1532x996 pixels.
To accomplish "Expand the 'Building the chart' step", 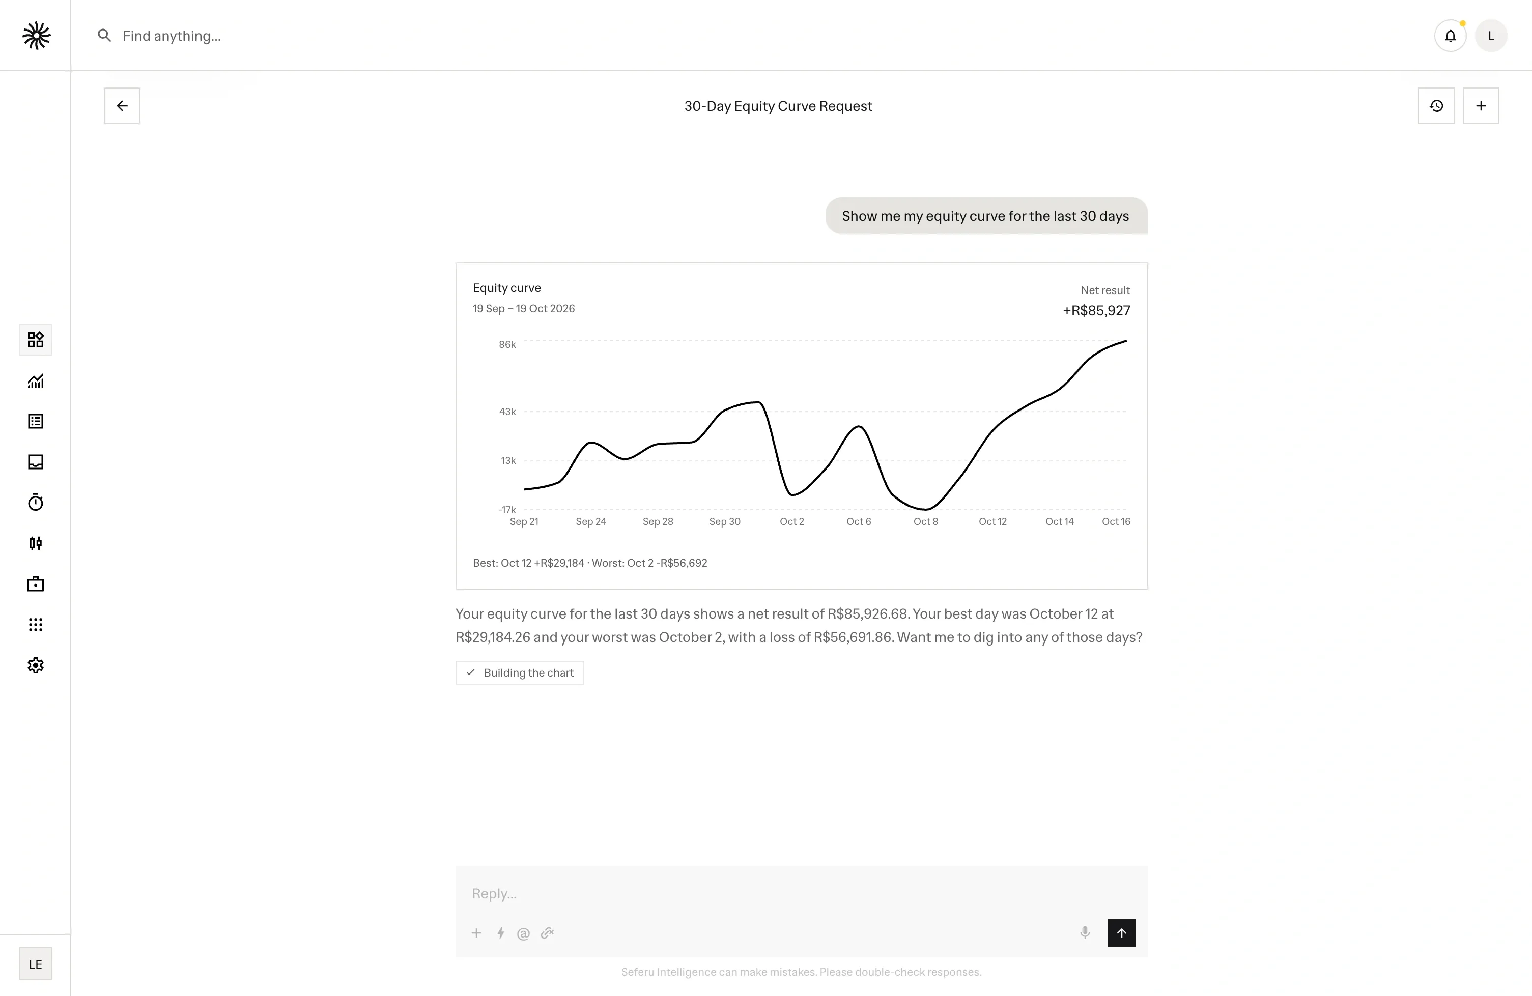I will click(x=520, y=673).
